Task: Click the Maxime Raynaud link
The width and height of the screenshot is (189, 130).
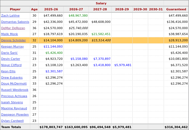Action: coord(14,108)
